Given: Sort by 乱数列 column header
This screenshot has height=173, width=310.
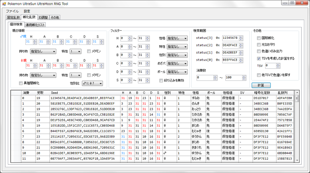Looking at the screenshot, I should pyautogui.click(x=285, y=93).
